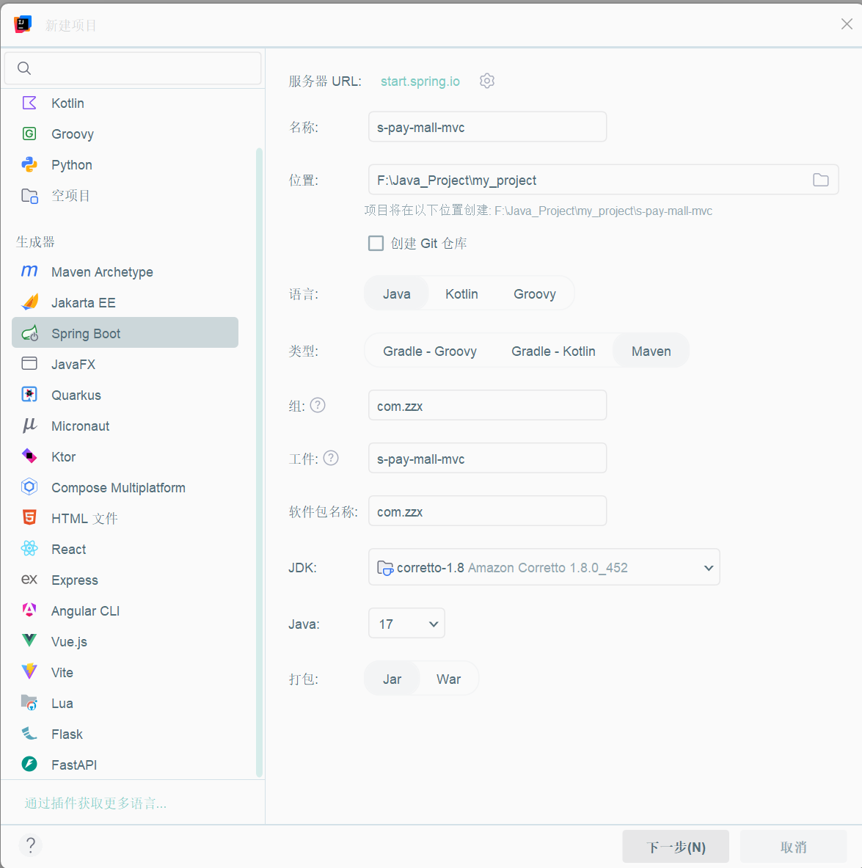Click the empty project (空项目) icon

[29, 195]
